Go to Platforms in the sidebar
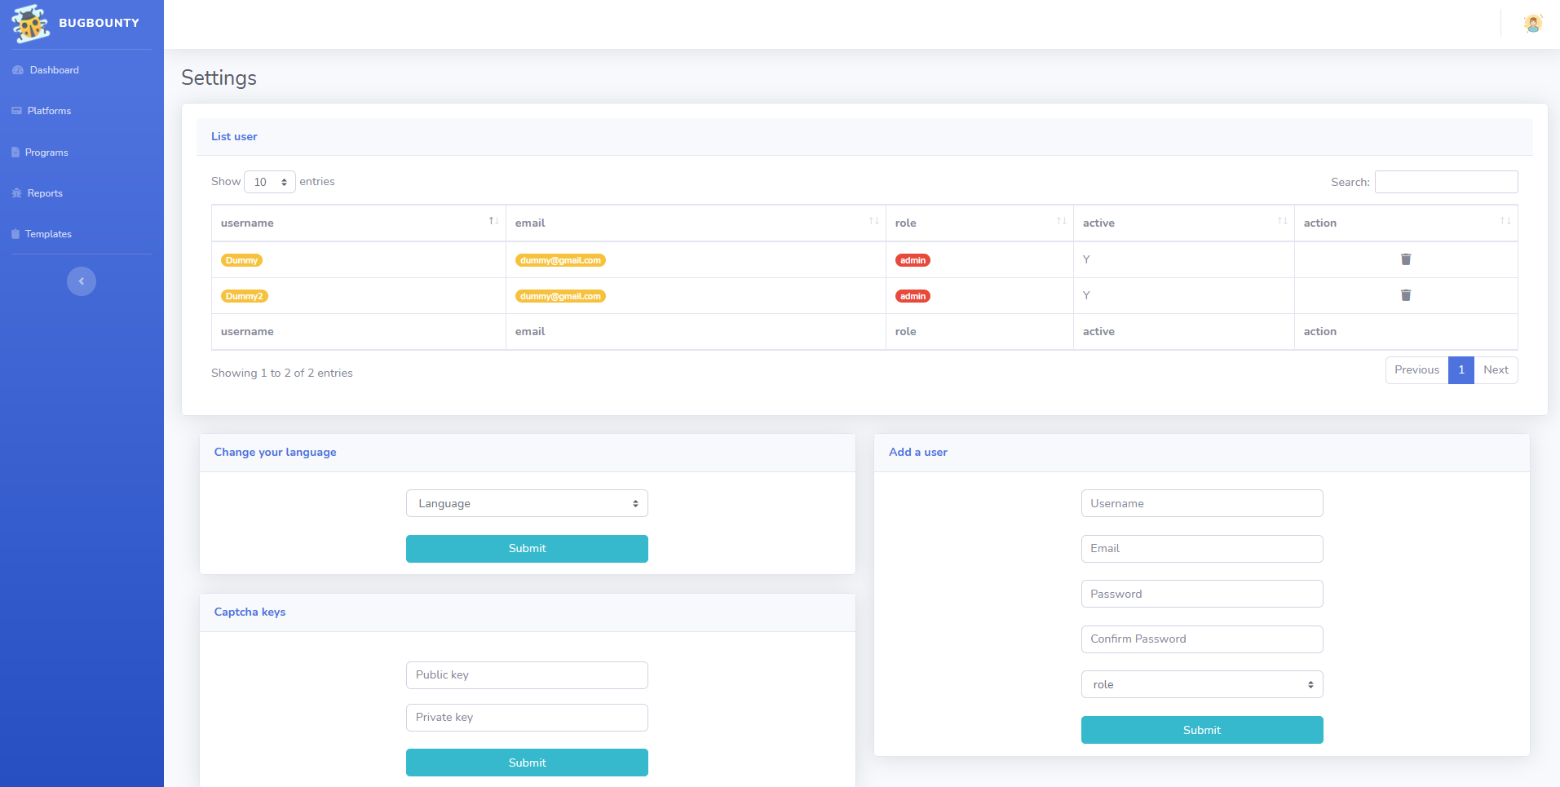 42,111
